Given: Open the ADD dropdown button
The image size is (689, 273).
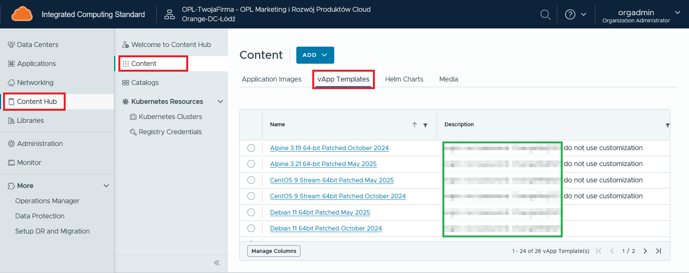Looking at the screenshot, I should (x=315, y=55).
